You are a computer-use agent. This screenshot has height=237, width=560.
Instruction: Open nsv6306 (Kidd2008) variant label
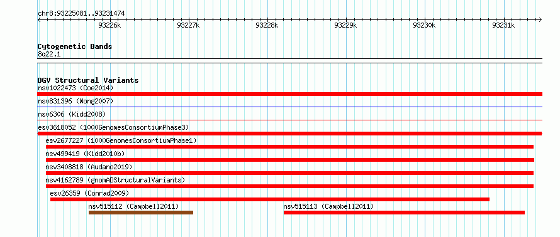click(72, 115)
